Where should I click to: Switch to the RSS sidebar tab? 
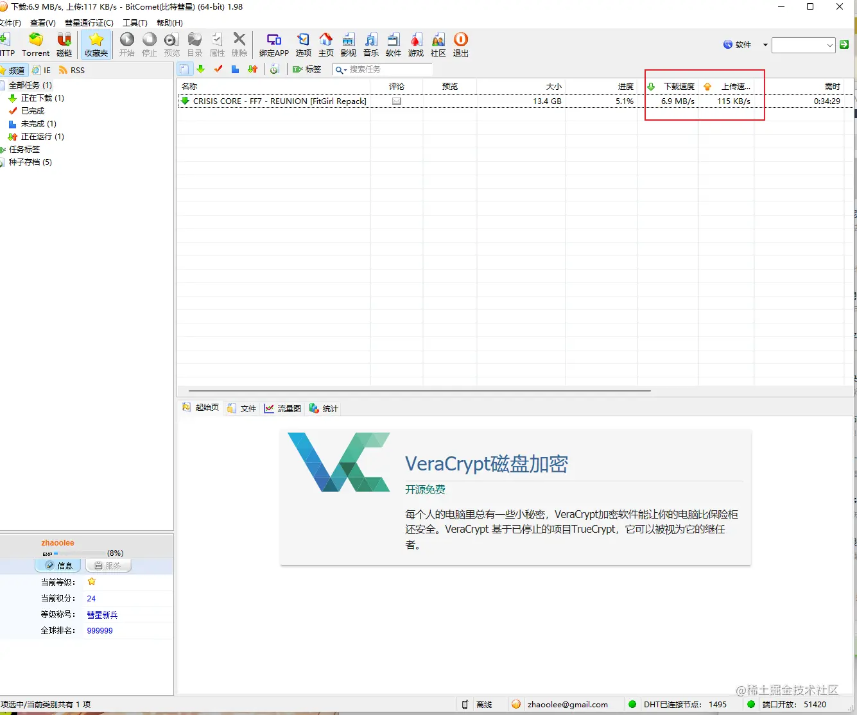[x=72, y=70]
